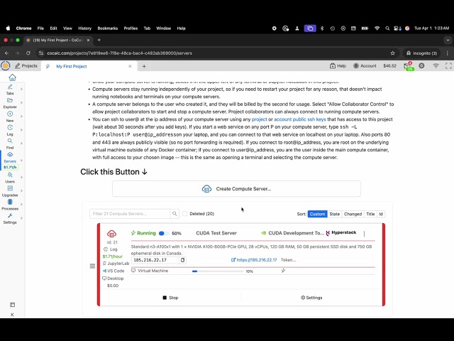Open the Tabs sidebar item

click(x=10, y=90)
